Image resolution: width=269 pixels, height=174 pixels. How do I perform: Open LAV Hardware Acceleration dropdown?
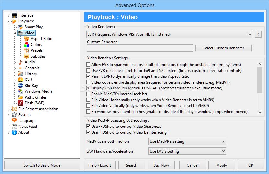pyautogui.click(x=187, y=151)
